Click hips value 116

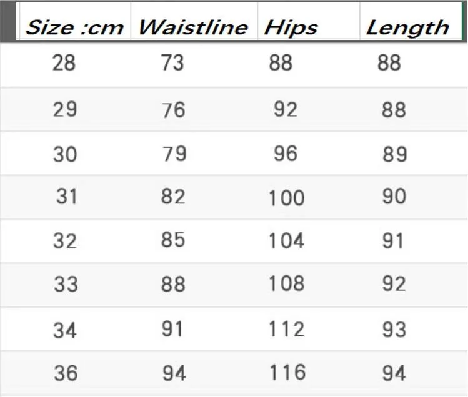point(287,372)
